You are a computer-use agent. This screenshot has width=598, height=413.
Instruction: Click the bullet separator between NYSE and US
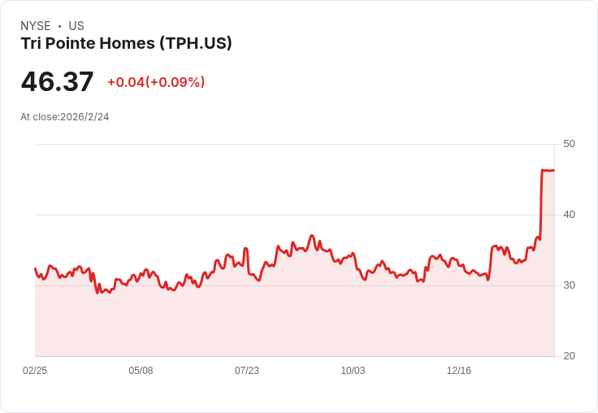[x=59, y=26]
